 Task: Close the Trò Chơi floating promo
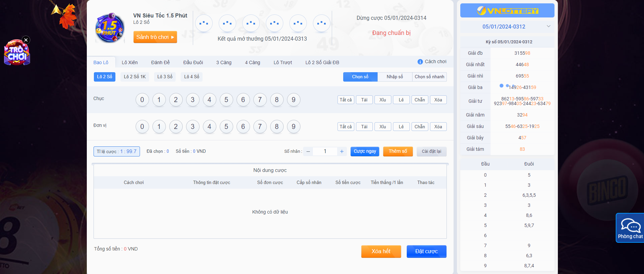click(x=26, y=40)
